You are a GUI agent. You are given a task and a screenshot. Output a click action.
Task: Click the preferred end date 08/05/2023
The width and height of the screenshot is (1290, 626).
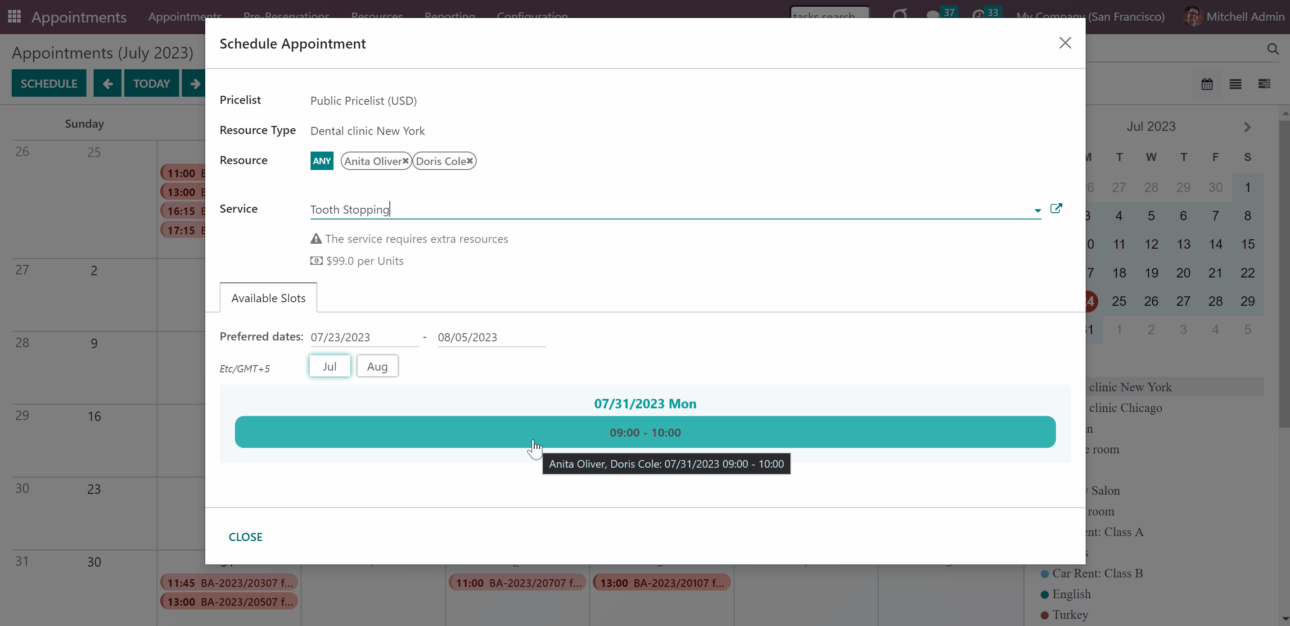(491, 337)
